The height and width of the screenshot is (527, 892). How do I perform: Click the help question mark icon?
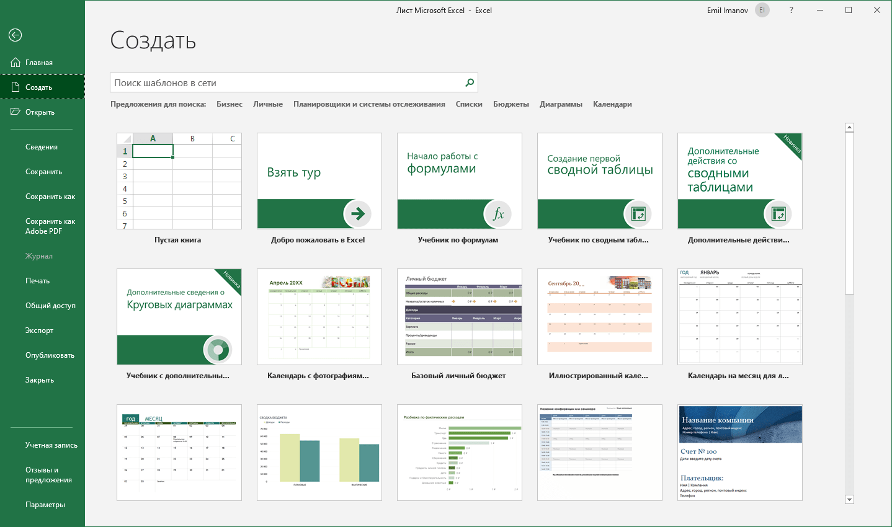point(791,11)
